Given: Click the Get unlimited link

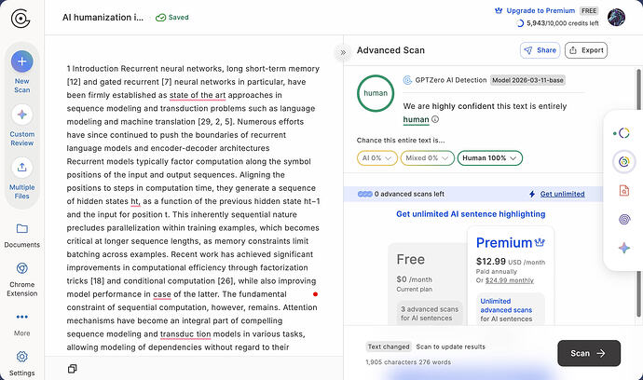Looking at the screenshot, I should click(562, 194).
